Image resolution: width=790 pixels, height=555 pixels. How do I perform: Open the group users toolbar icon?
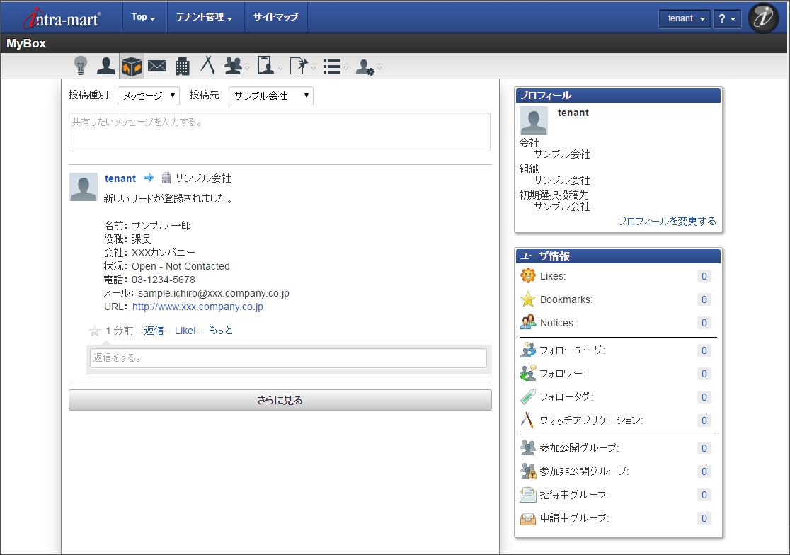(x=234, y=66)
